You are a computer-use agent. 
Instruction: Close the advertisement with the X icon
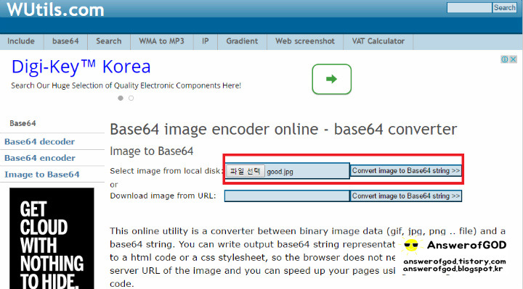[x=514, y=59]
